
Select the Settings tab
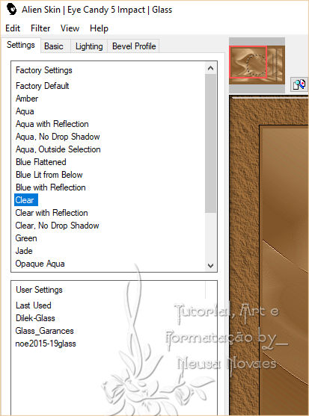pos(21,45)
